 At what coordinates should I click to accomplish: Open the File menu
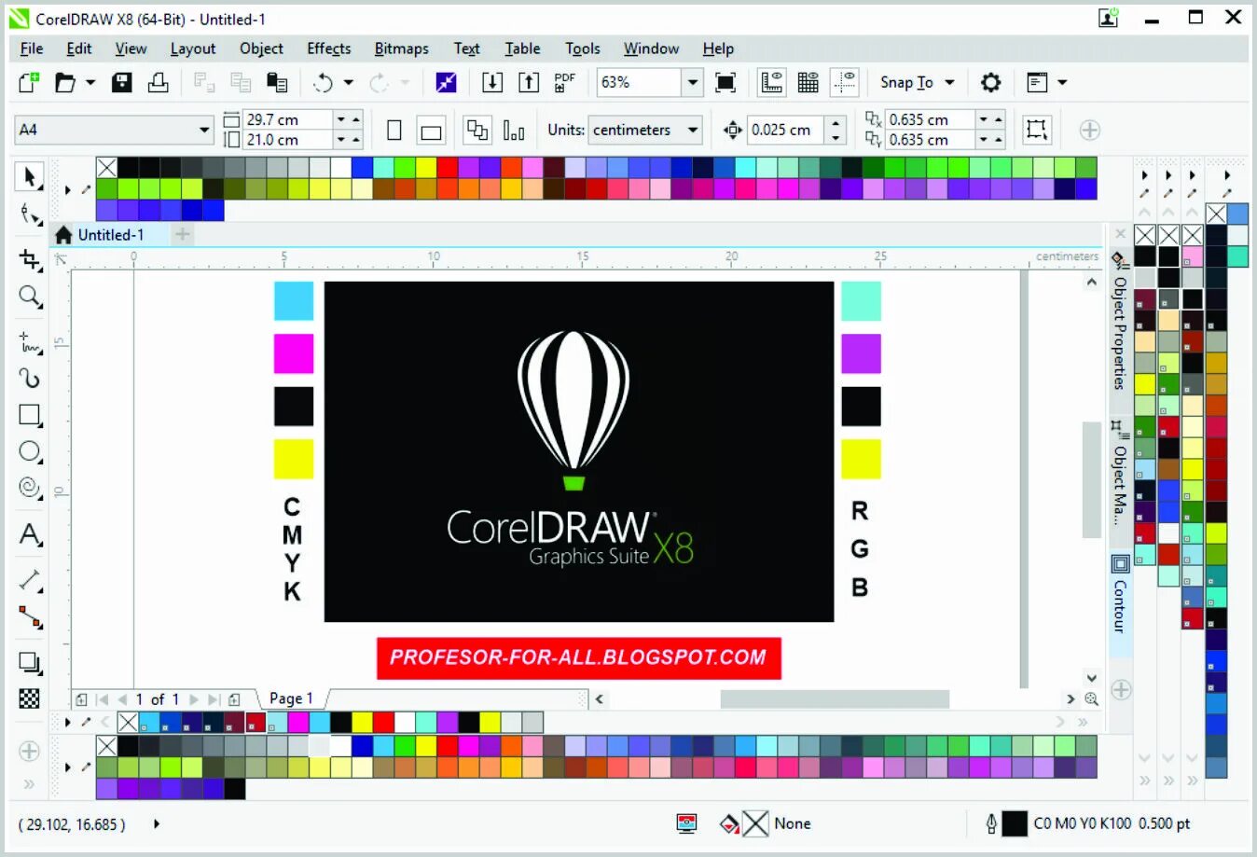[x=32, y=48]
